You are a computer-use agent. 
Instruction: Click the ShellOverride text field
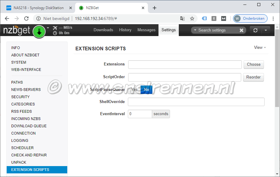tap(196, 102)
